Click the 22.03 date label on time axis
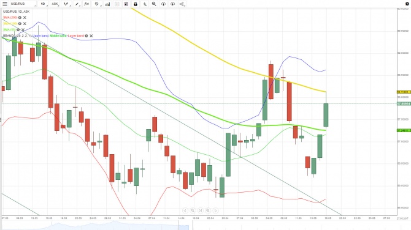This screenshot has width=411, height=230. (79, 218)
